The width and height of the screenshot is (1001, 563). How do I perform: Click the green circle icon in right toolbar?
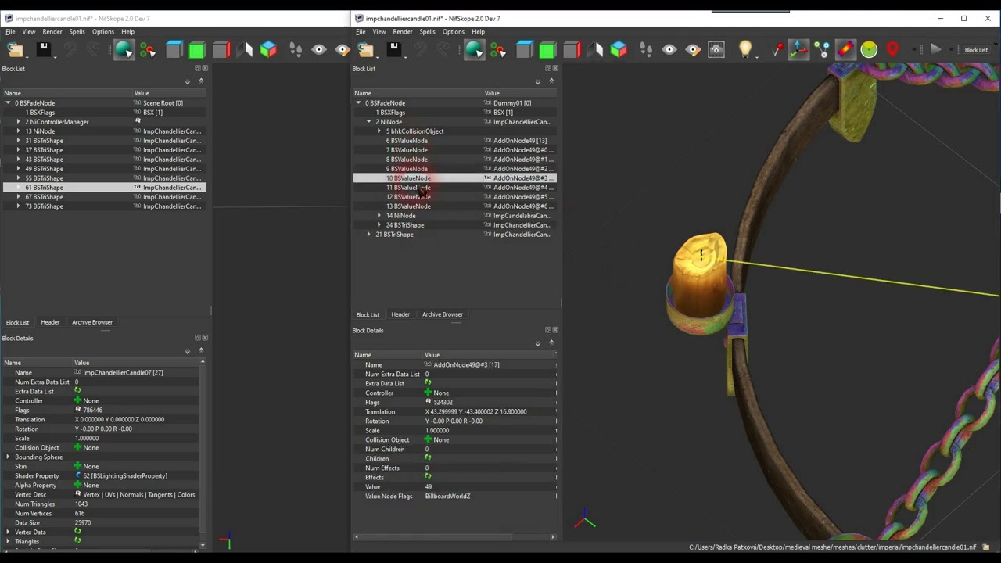(x=869, y=50)
